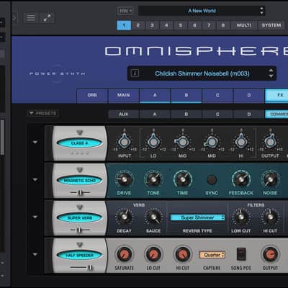
Task: Click the Class A INPUT knob
Action: (x=124, y=142)
